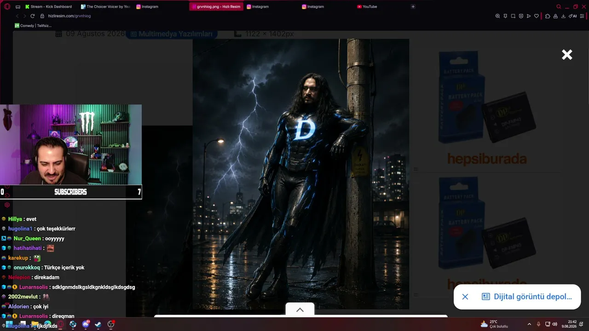The height and width of the screenshot is (331, 589).
Task: Open volume control speaker tray icon
Action: coord(554,324)
